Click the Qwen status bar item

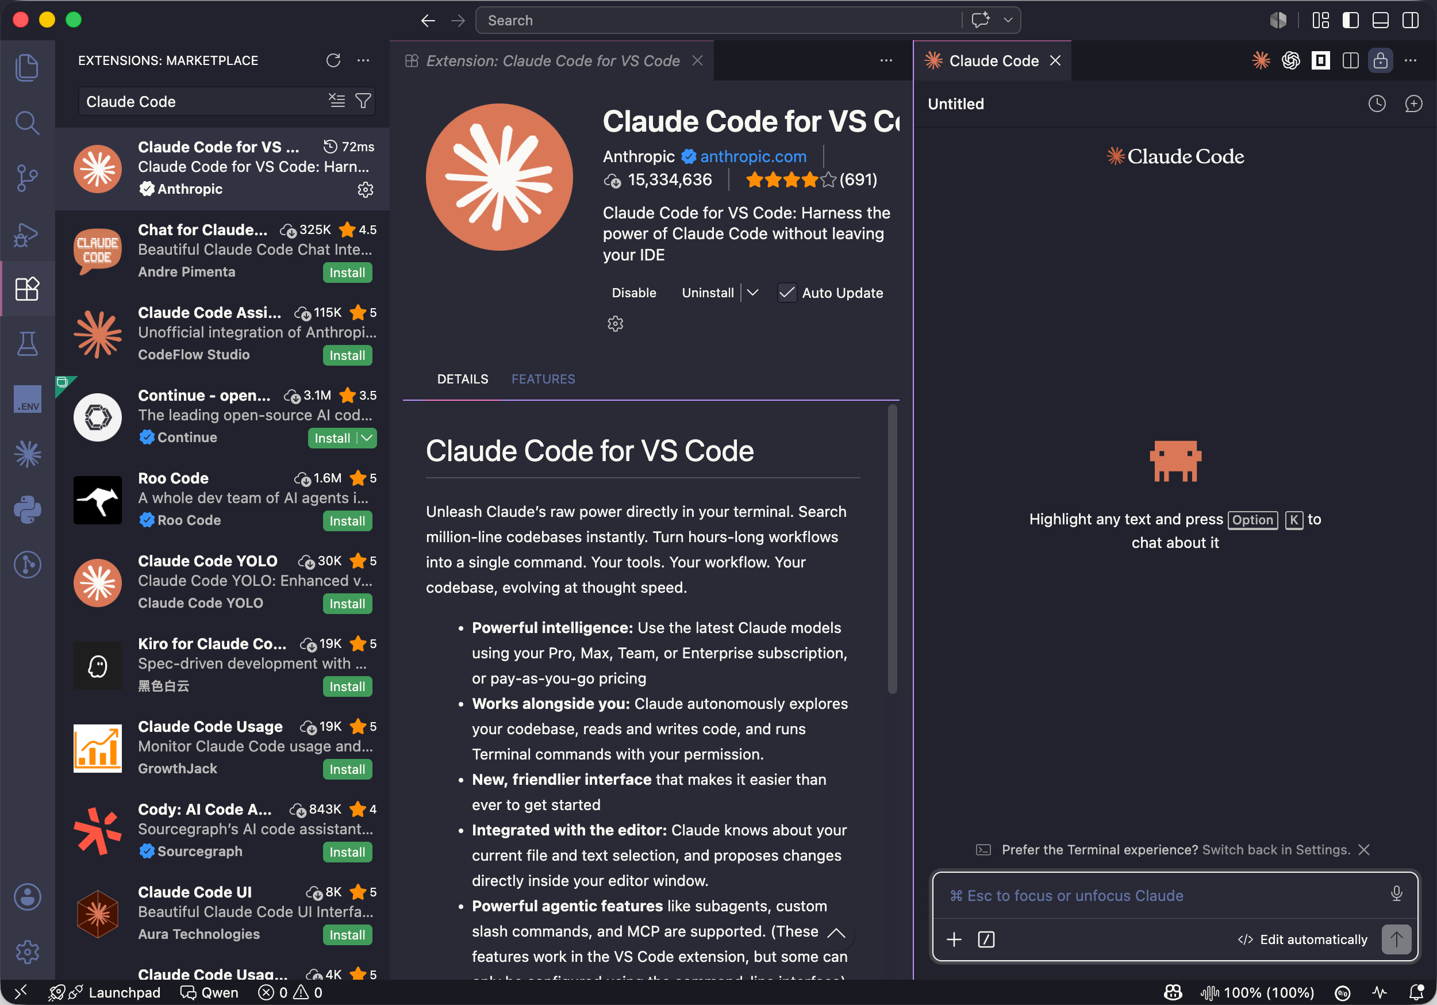coord(210,992)
